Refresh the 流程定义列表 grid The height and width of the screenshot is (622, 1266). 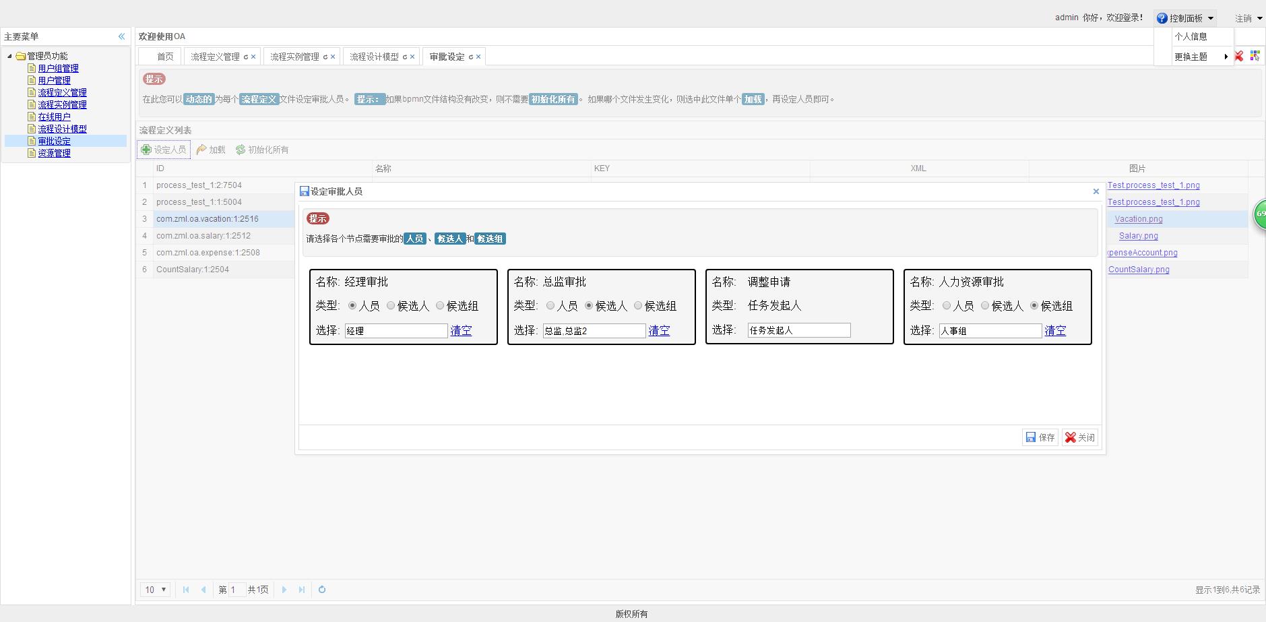point(322,590)
